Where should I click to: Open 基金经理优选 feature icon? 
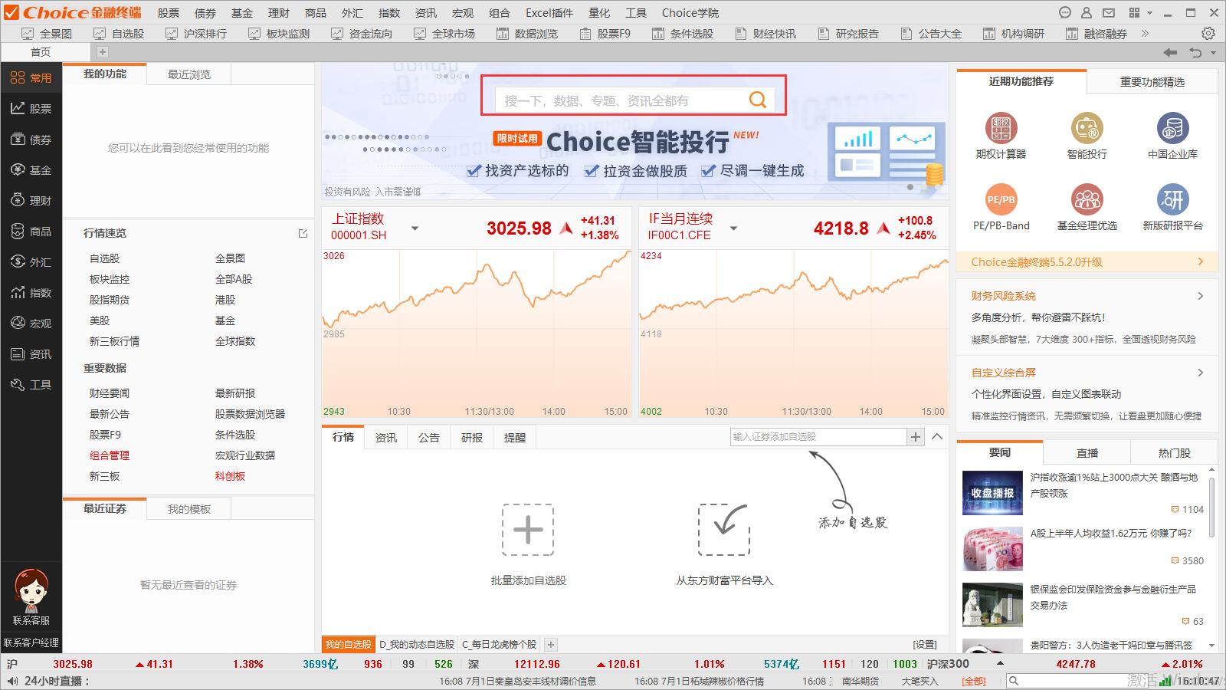[x=1087, y=201]
